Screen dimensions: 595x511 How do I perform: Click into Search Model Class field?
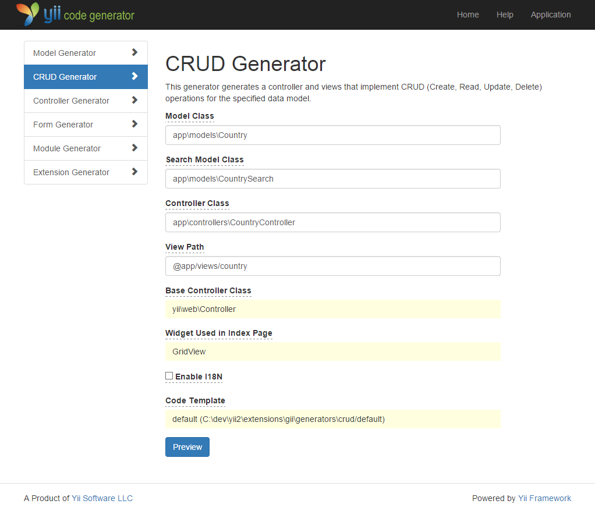(332, 179)
